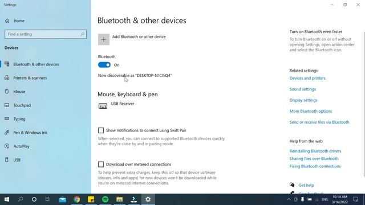Image resolution: width=365 pixels, height=205 pixels.
Task: Open Task View on taskbar
Action: coord(48,199)
